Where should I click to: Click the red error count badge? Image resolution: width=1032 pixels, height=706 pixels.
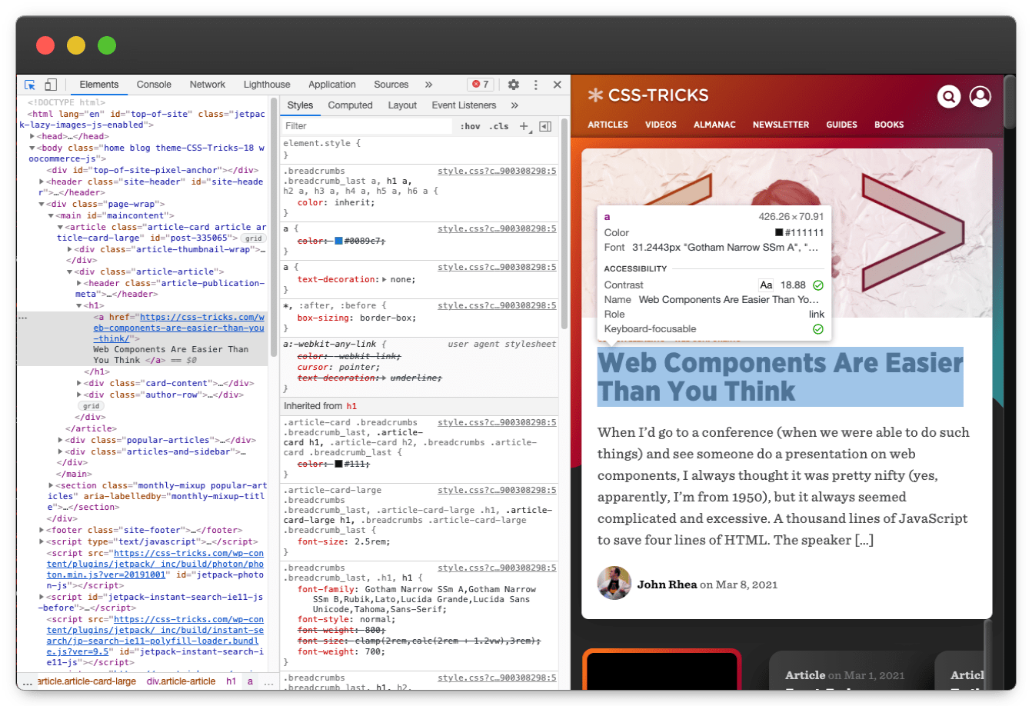[481, 85]
